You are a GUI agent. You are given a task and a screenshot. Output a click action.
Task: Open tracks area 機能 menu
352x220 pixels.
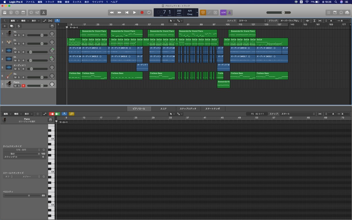coord(25,21)
